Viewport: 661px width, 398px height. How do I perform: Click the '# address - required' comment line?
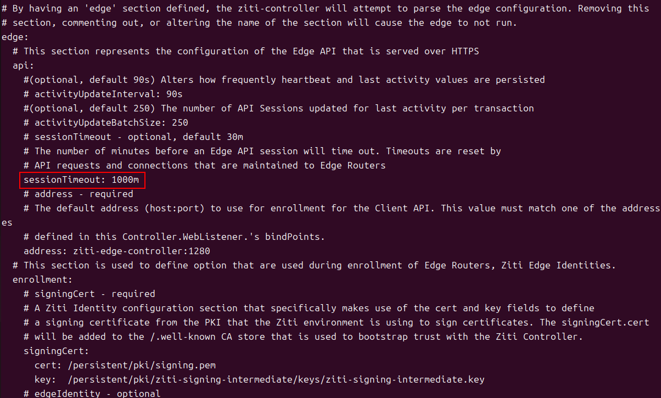79,194
